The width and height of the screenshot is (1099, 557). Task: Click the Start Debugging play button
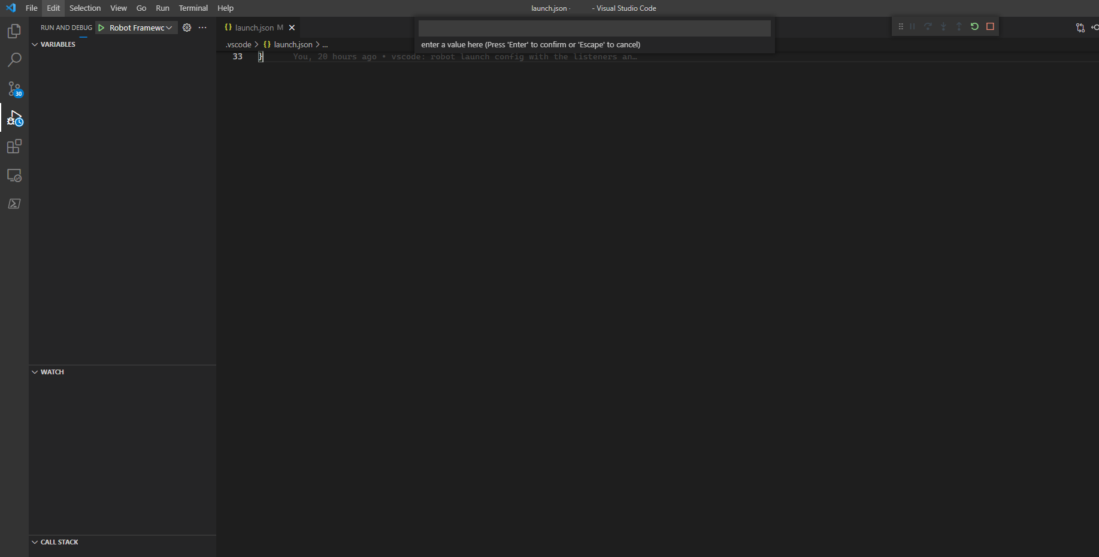[x=101, y=27]
